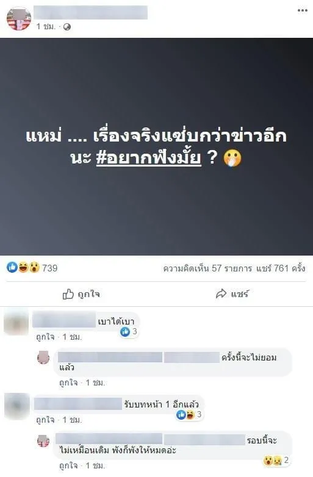Like the ครั้งนี้จะไม่ยอมแล้ว reply via ถูกใจ
The height and width of the screenshot is (477, 313).
(x=68, y=382)
